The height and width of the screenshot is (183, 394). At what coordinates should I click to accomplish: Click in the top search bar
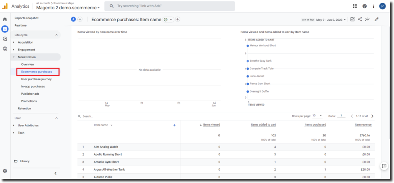[170, 6]
